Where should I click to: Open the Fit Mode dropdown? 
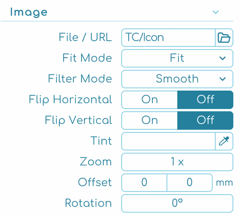pos(177,58)
